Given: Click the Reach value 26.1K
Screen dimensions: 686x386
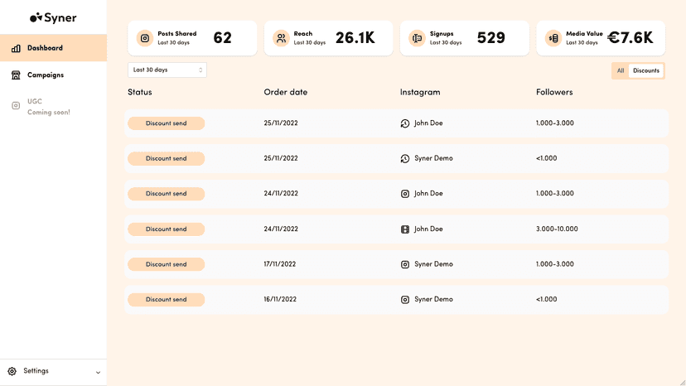Looking at the screenshot, I should point(355,38).
